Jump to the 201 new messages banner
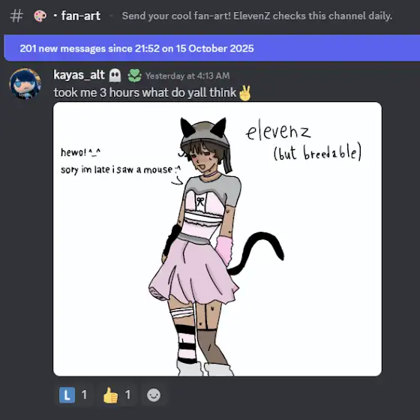 pyautogui.click(x=211, y=49)
